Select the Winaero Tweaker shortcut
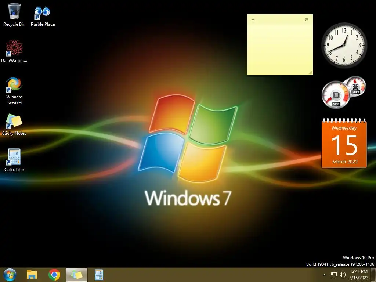 pos(14,91)
